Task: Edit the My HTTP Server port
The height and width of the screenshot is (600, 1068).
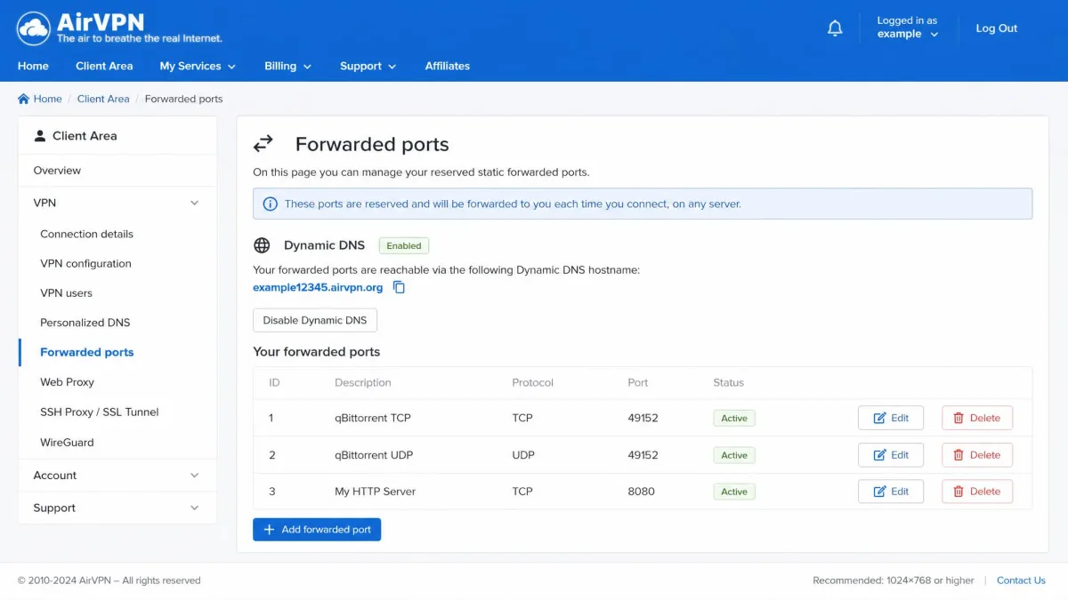Action: [x=891, y=492]
